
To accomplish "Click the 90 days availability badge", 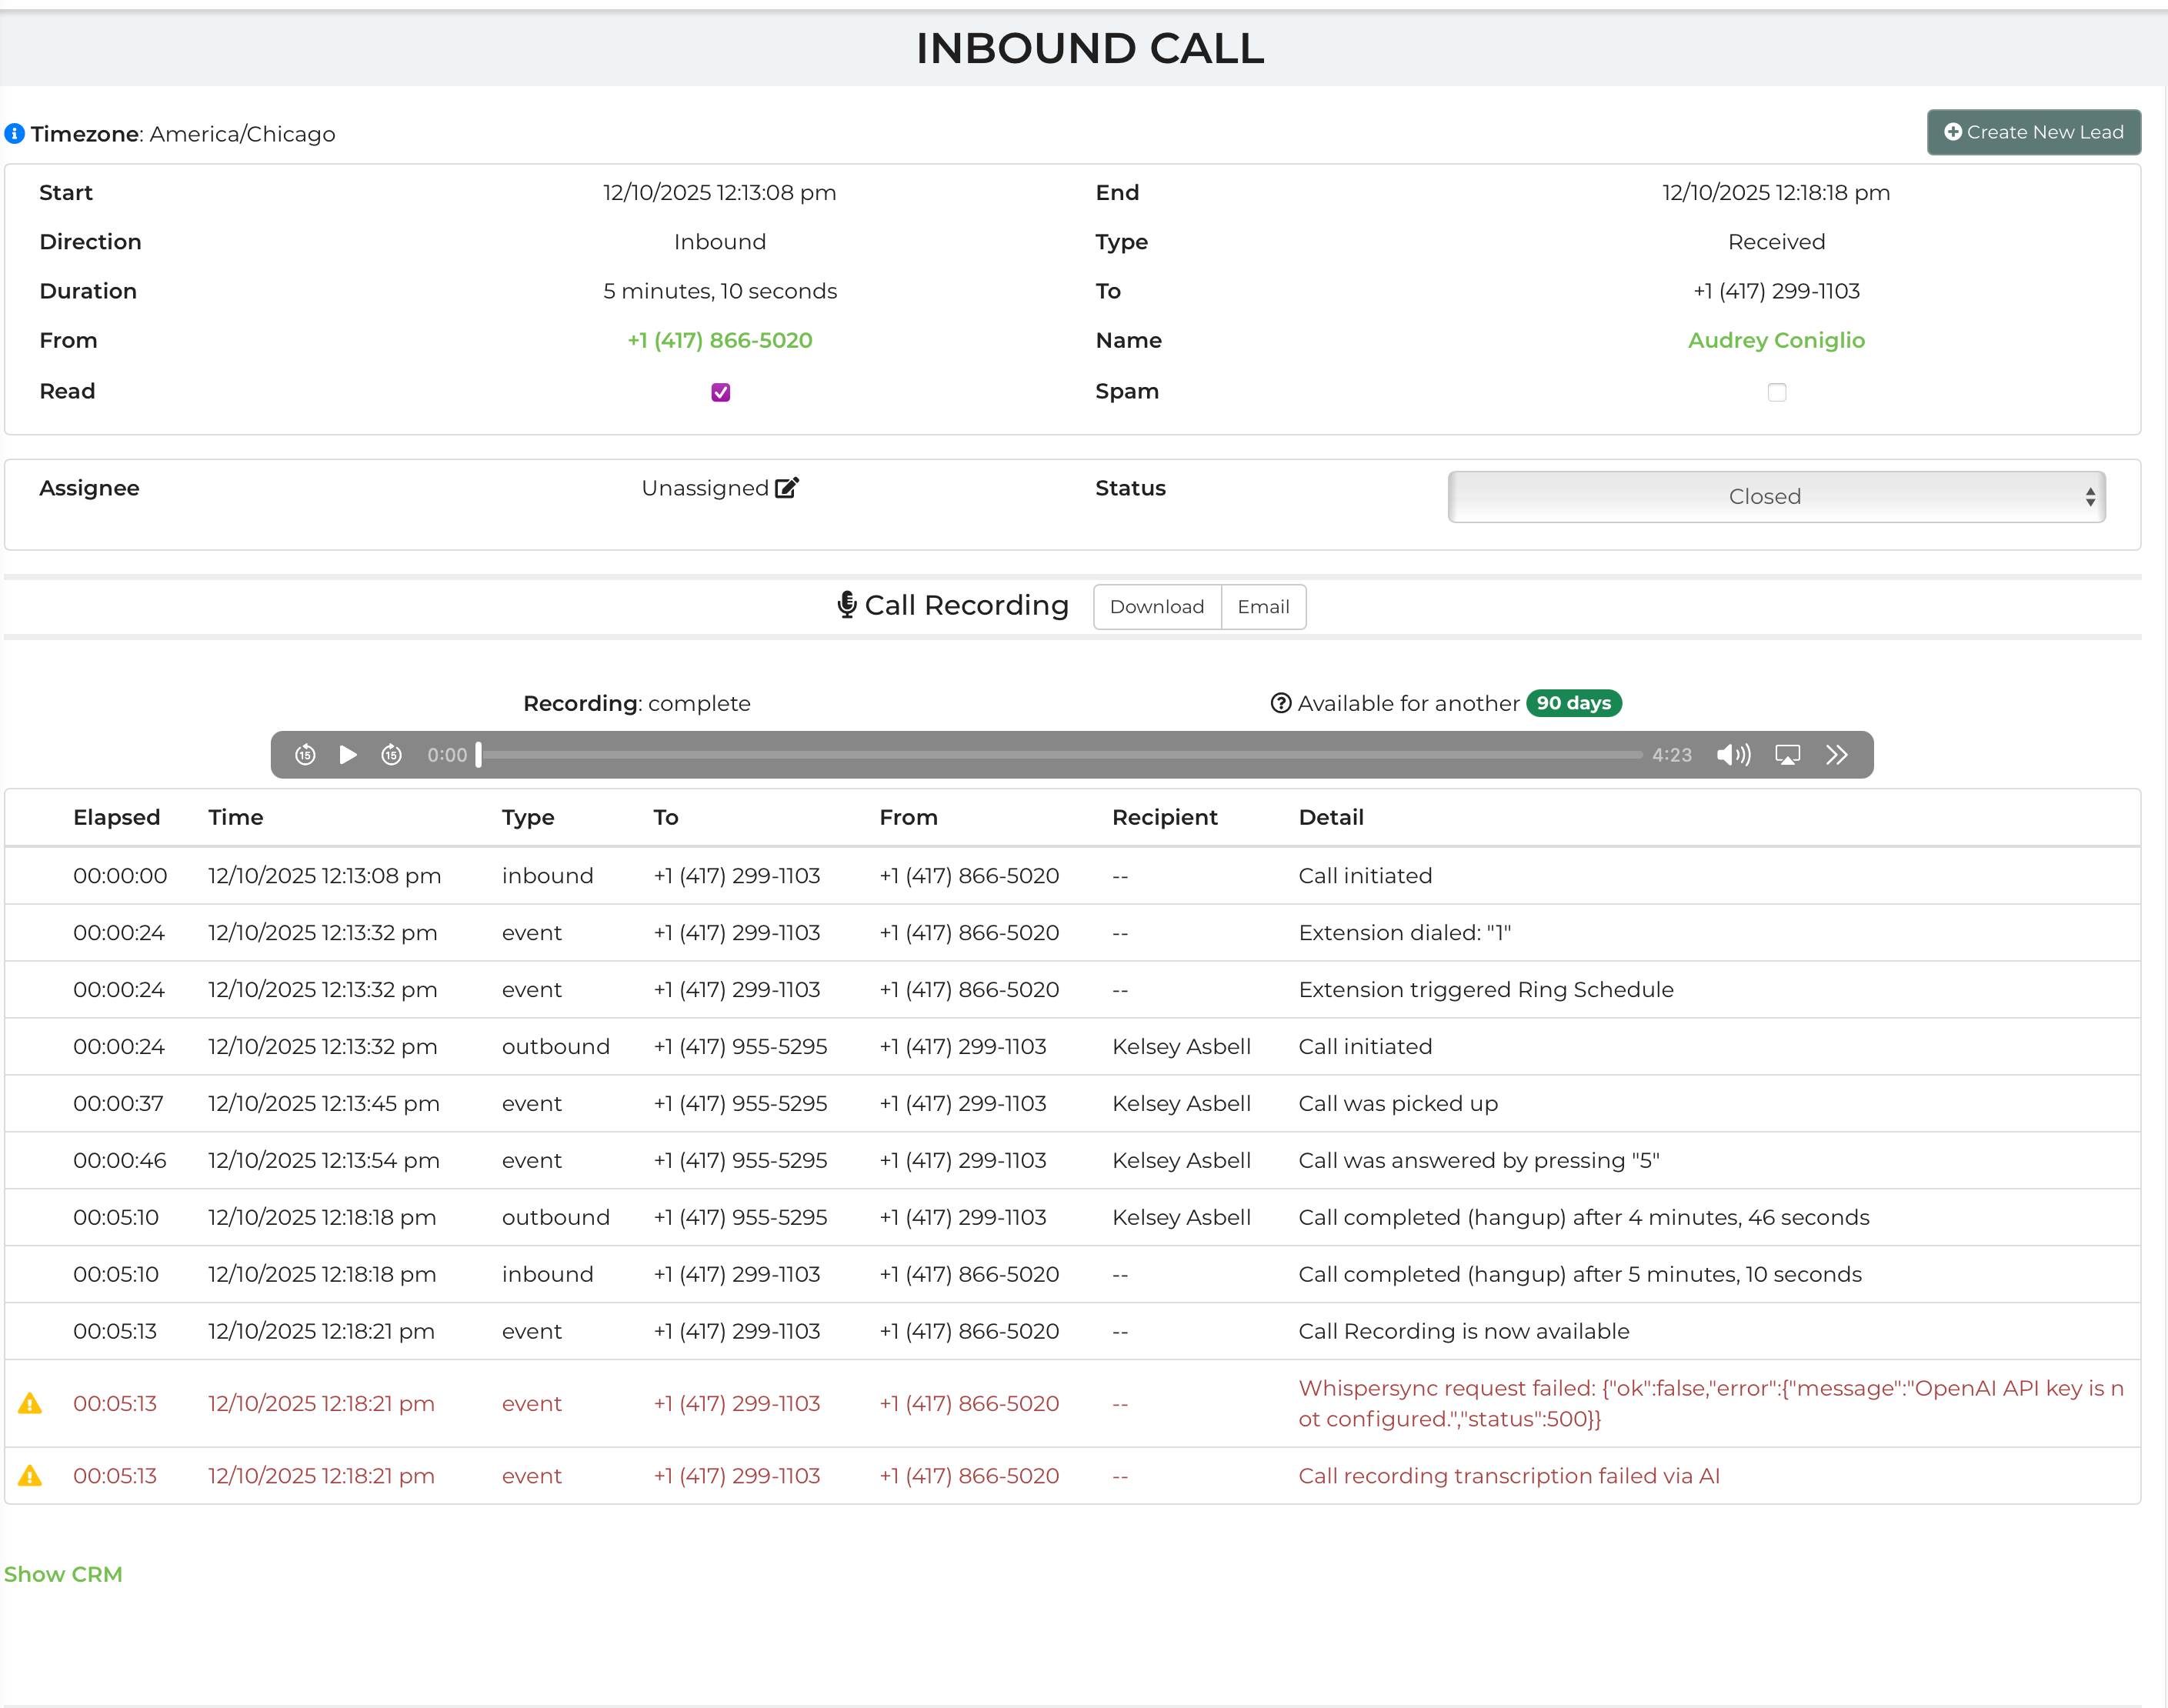I will [x=1573, y=703].
